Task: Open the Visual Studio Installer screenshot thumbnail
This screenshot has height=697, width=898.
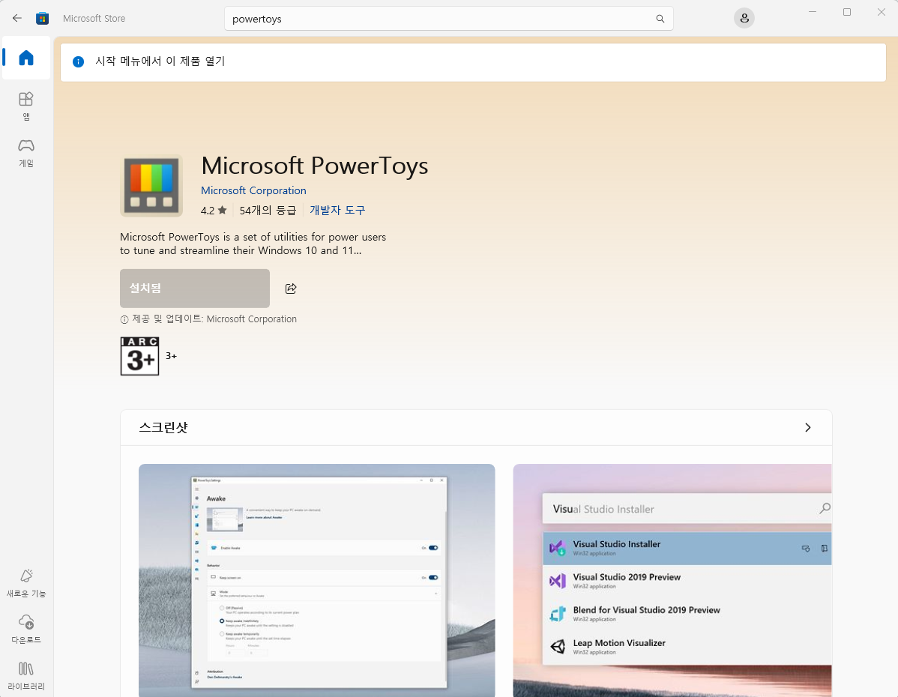Action: coord(672,580)
